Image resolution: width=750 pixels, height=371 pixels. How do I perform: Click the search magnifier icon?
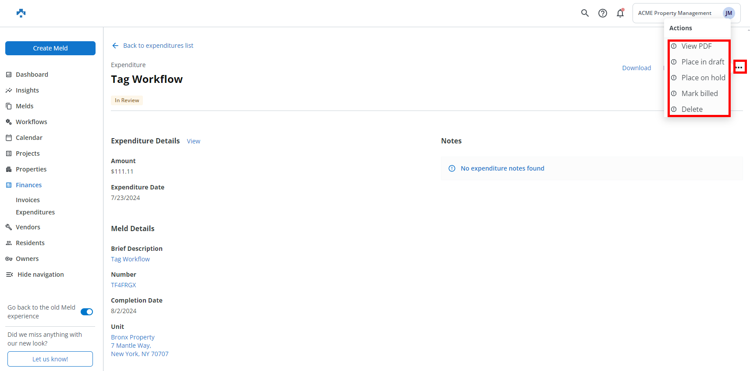585,13
